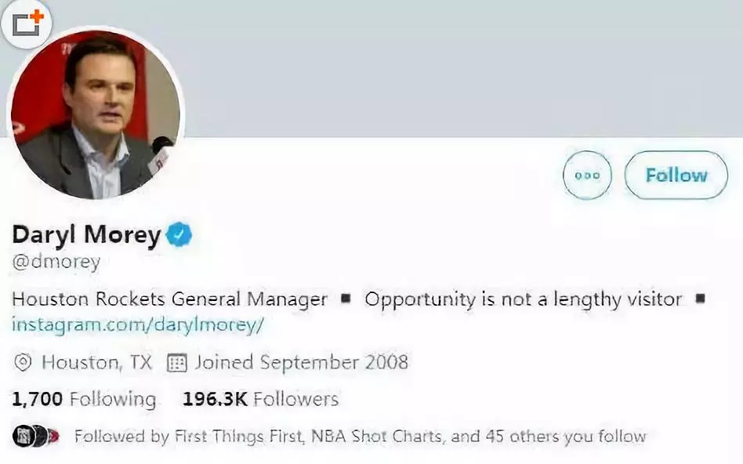Image resolution: width=743 pixels, height=464 pixels.
Task: Click the calendar icon beside Joined date
Action: (178, 362)
